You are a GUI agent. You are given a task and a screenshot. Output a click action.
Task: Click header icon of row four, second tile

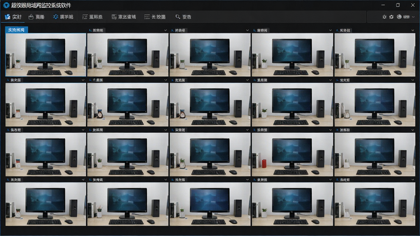pos(90,179)
